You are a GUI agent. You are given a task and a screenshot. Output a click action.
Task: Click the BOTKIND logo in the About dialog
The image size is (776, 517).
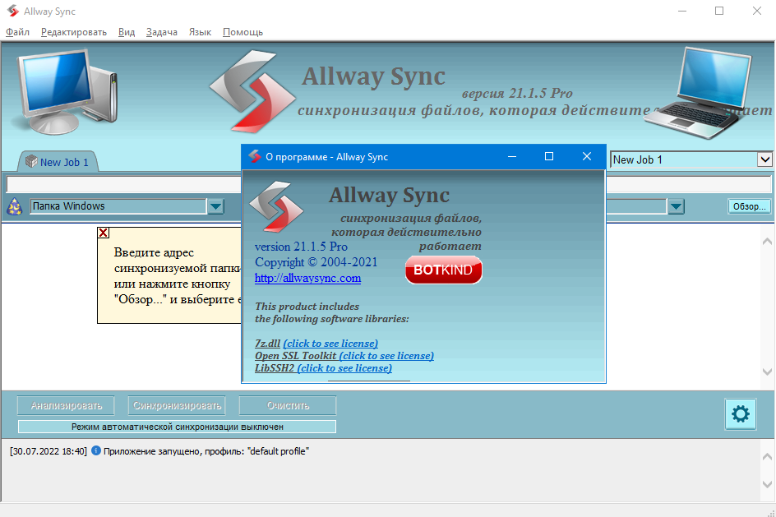click(x=443, y=270)
